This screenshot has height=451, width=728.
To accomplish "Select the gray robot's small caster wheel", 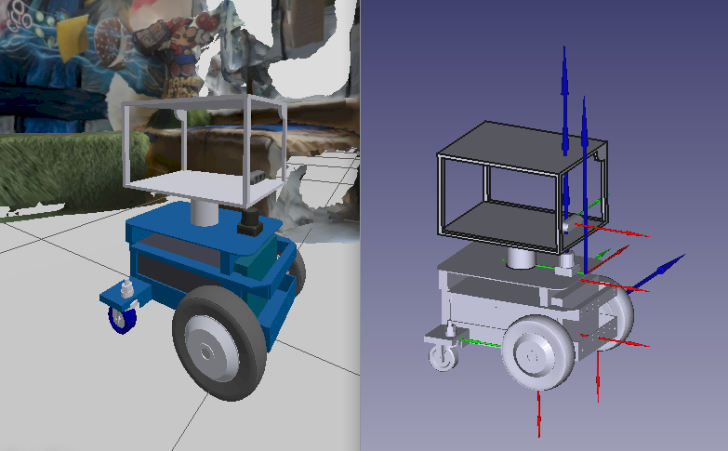I will click(x=443, y=357).
